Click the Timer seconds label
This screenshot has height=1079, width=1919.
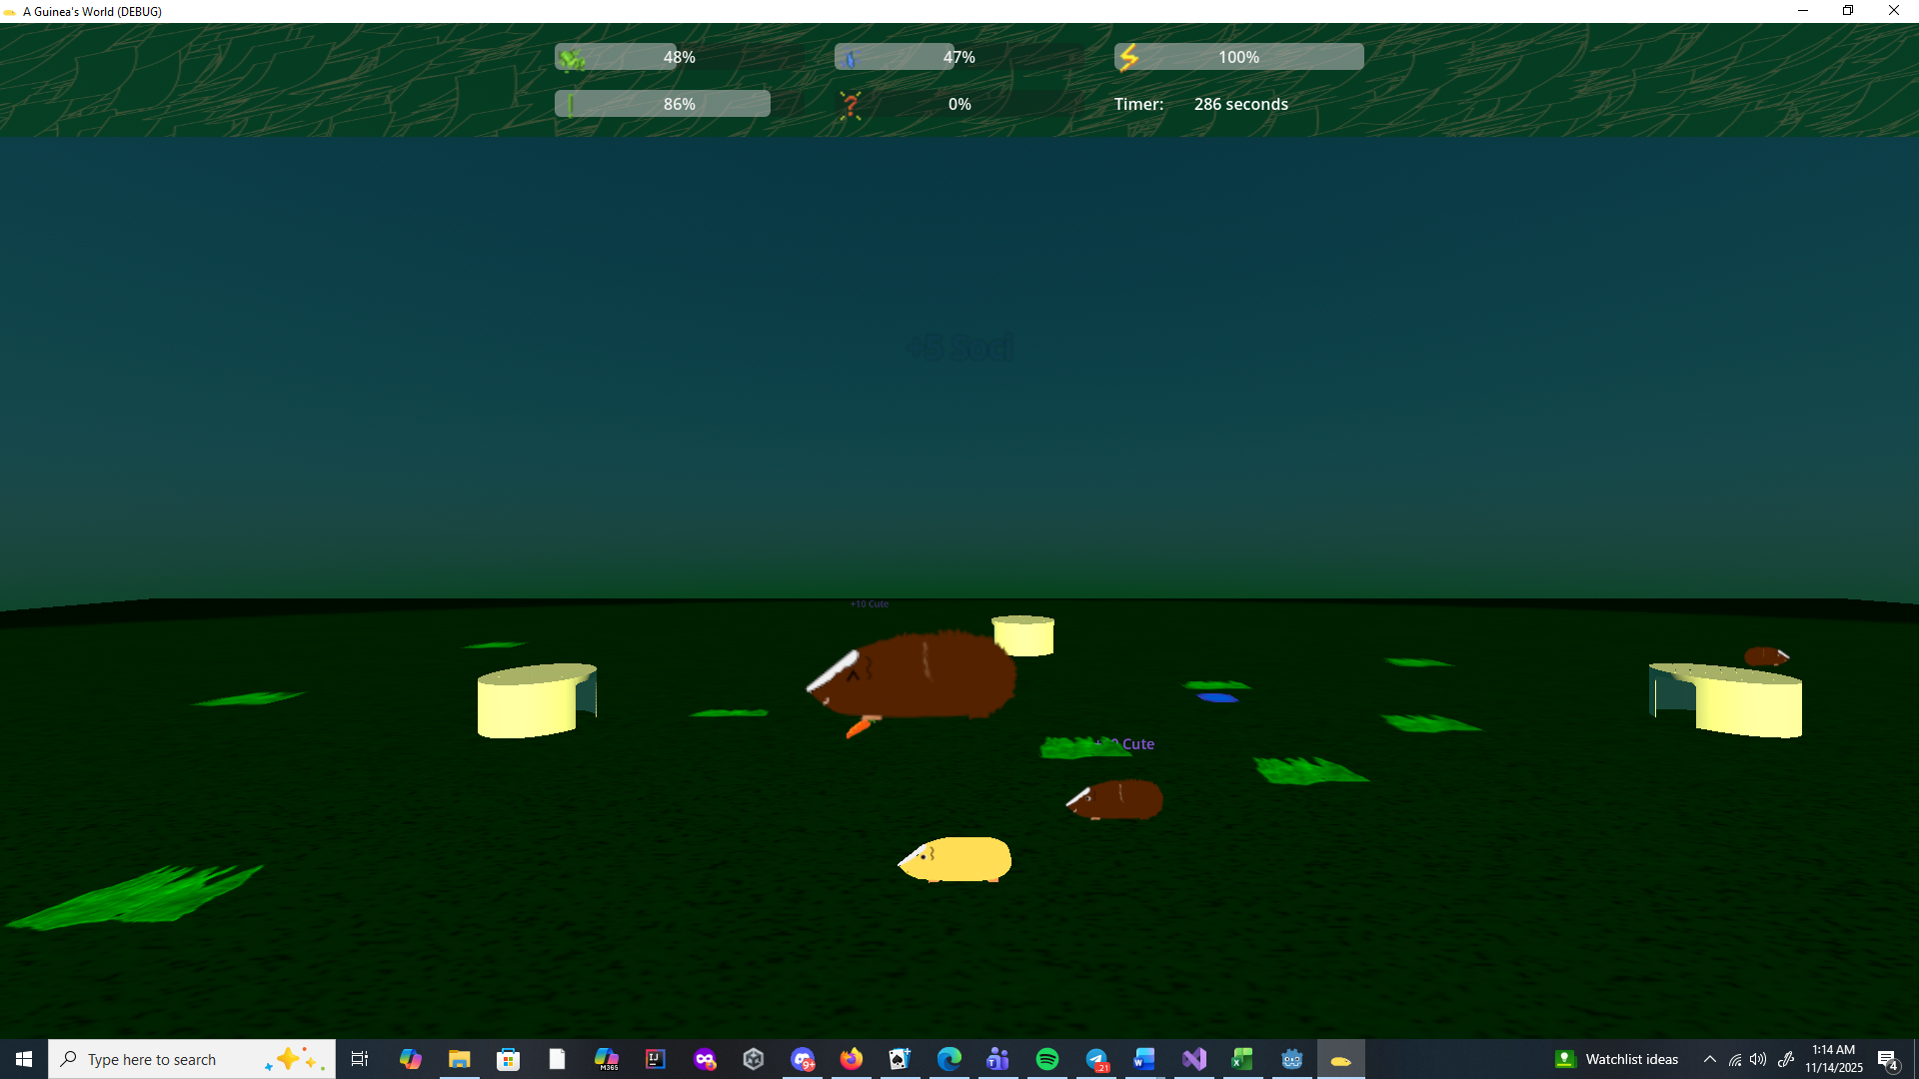pyautogui.click(x=1240, y=104)
